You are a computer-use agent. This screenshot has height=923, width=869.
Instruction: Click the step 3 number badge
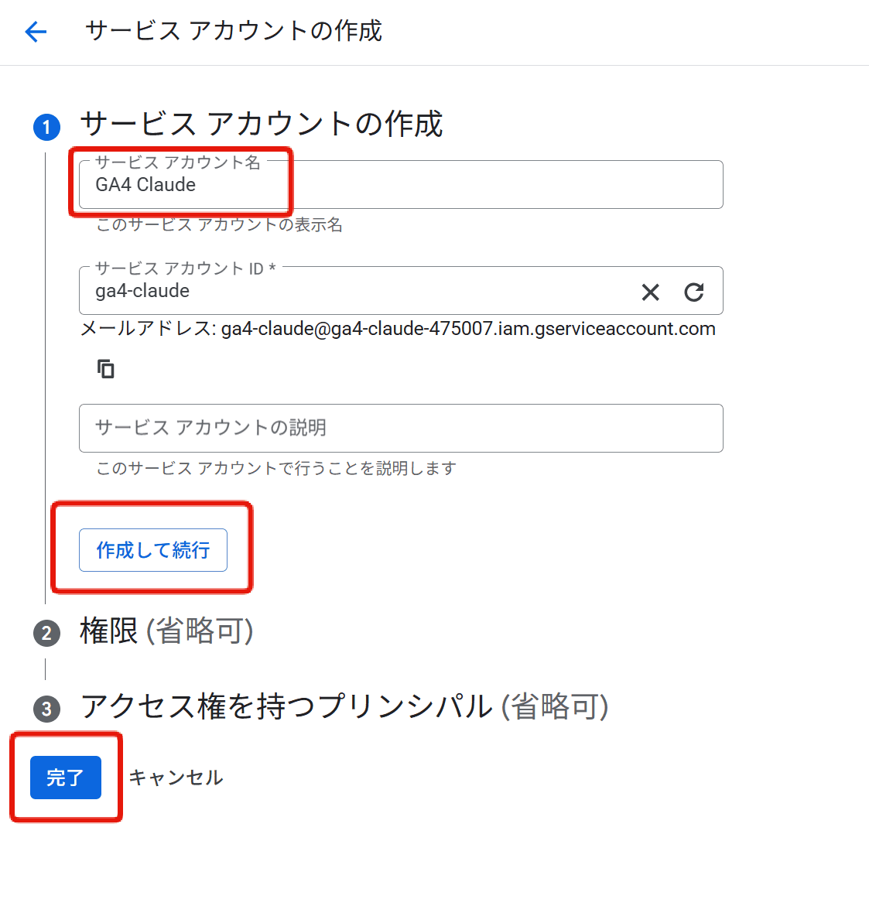[x=46, y=708]
